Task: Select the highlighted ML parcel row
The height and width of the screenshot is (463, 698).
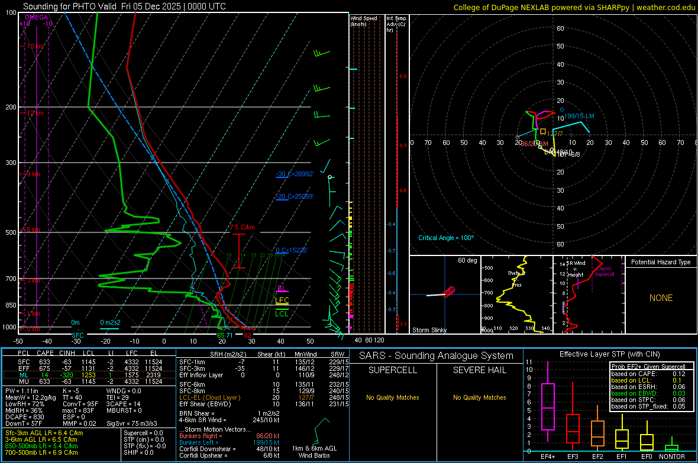Action: click(89, 375)
